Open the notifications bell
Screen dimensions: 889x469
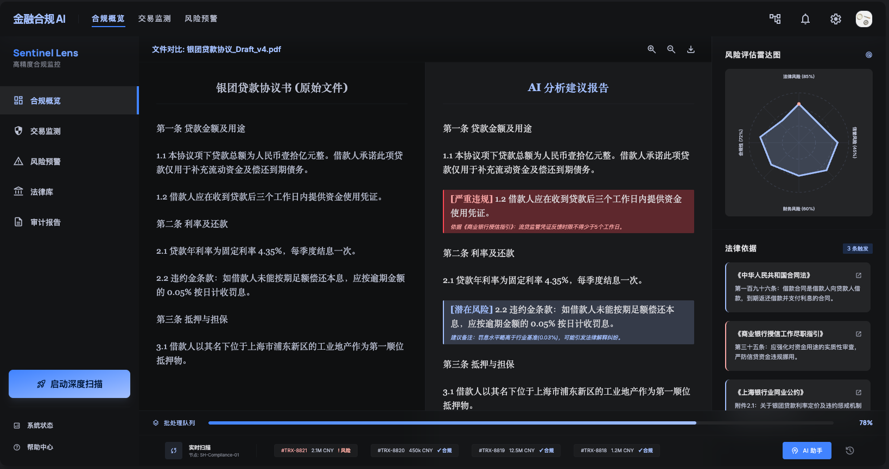tap(805, 19)
